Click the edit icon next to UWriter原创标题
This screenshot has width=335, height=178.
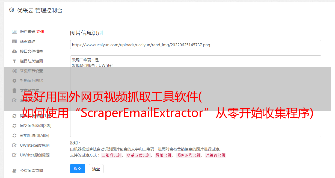click(14, 155)
